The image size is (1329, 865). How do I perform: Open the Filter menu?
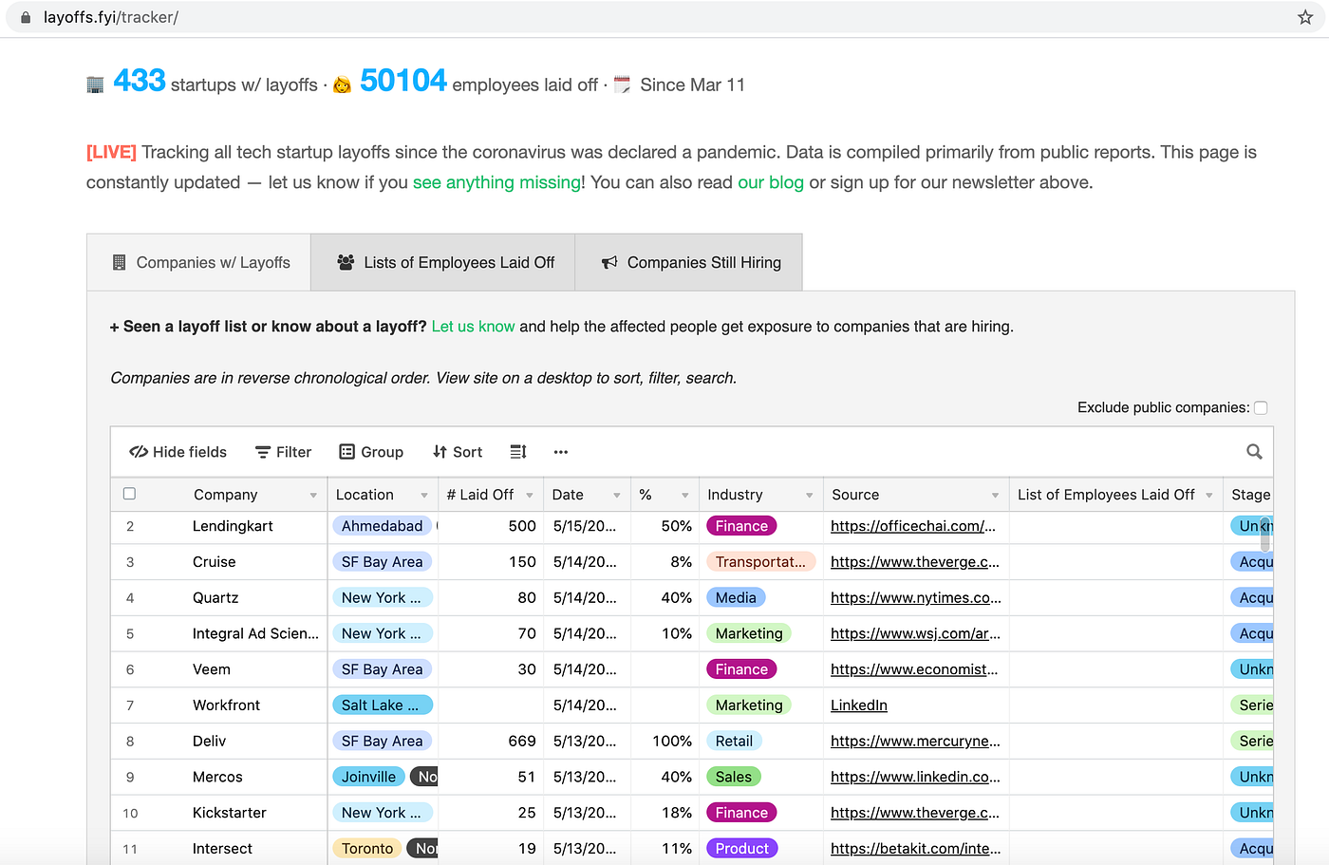[x=283, y=452]
